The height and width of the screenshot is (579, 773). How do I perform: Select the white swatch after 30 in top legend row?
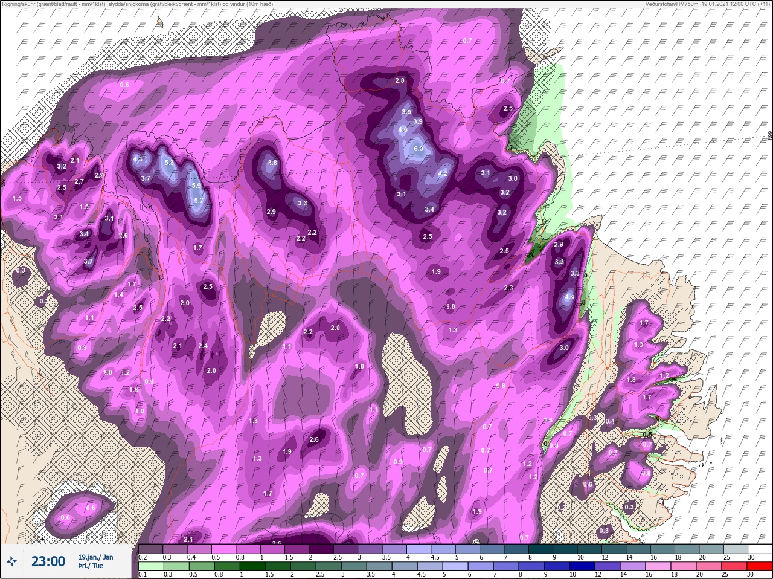point(761,549)
